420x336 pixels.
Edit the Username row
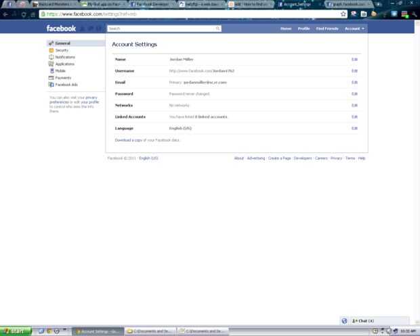tap(354, 71)
